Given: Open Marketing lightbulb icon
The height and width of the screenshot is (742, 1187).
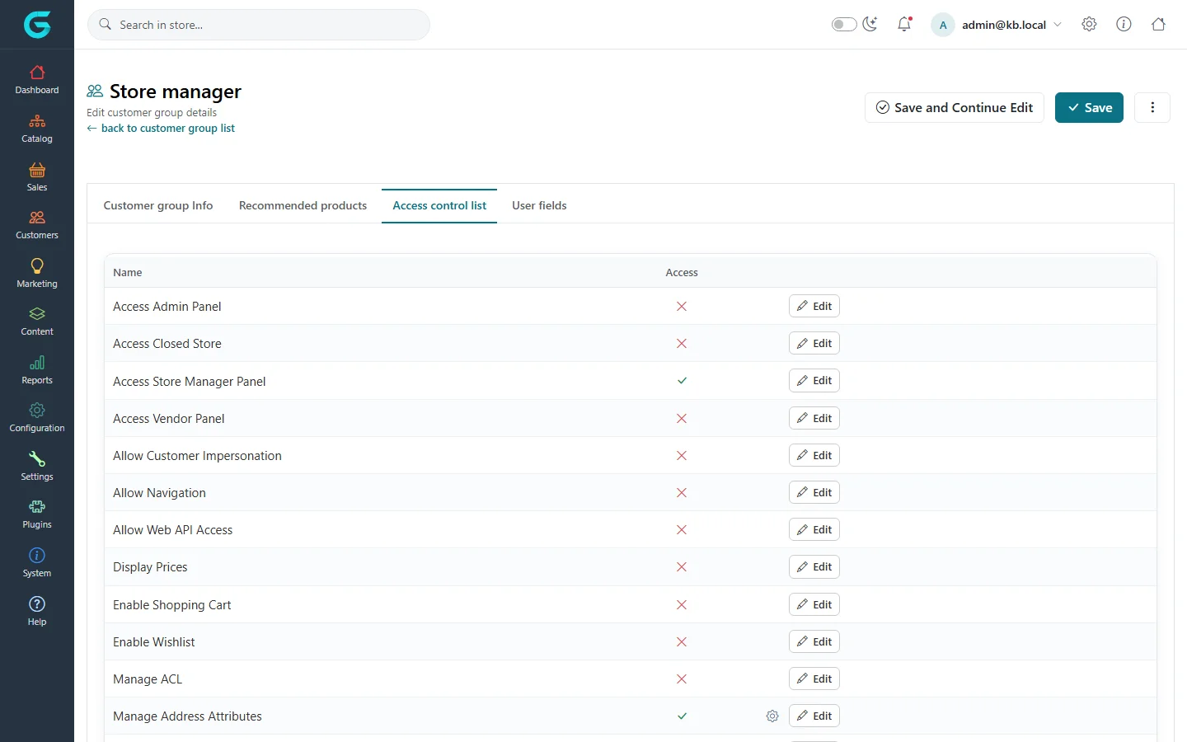Looking at the screenshot, I should point(37,265).
